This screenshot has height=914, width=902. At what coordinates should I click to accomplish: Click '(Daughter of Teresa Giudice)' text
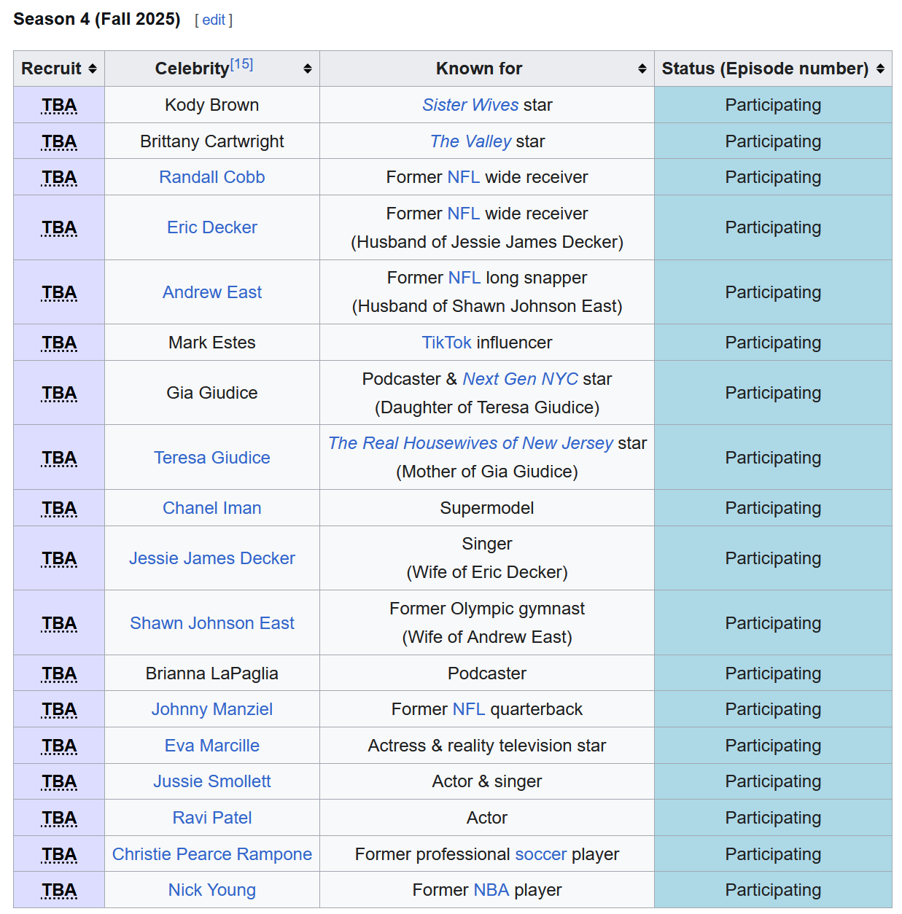(487, 407)
